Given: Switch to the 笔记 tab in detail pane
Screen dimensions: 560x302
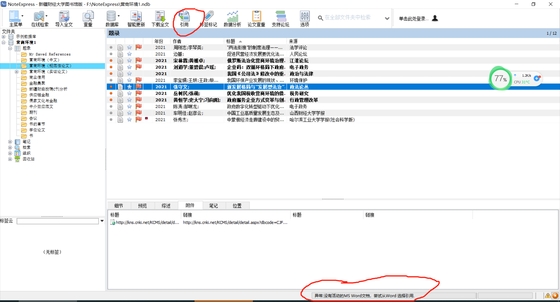Looking at the screenshot, I should [x=213, y=206].
